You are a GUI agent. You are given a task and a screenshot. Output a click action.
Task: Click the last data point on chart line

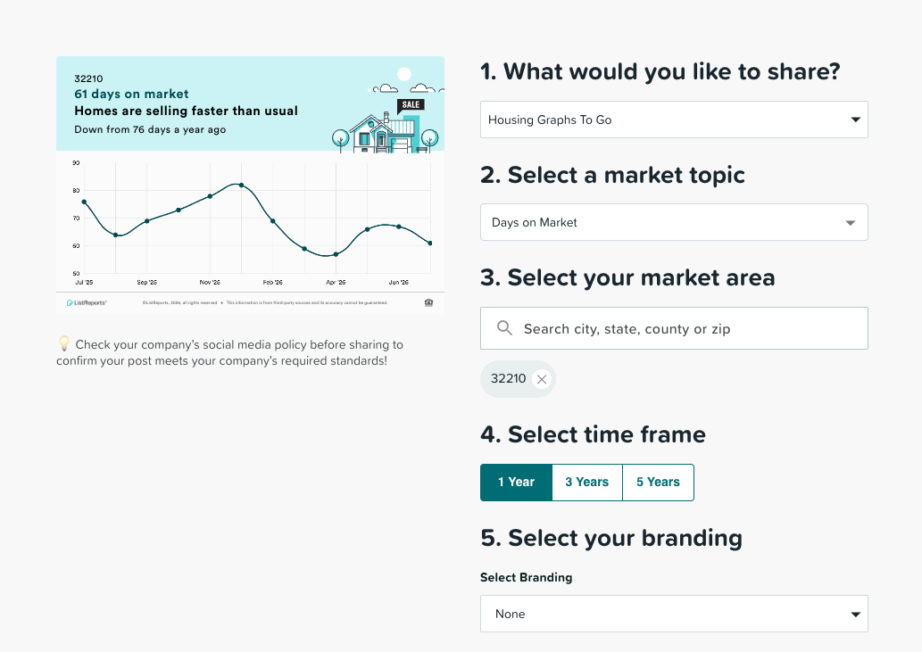[x=430, y=243]
